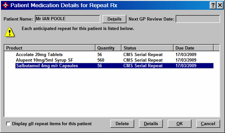Enable Display all repeat items for this patient
The width and height of the screenshot is (225, 133).
(9, 124)
